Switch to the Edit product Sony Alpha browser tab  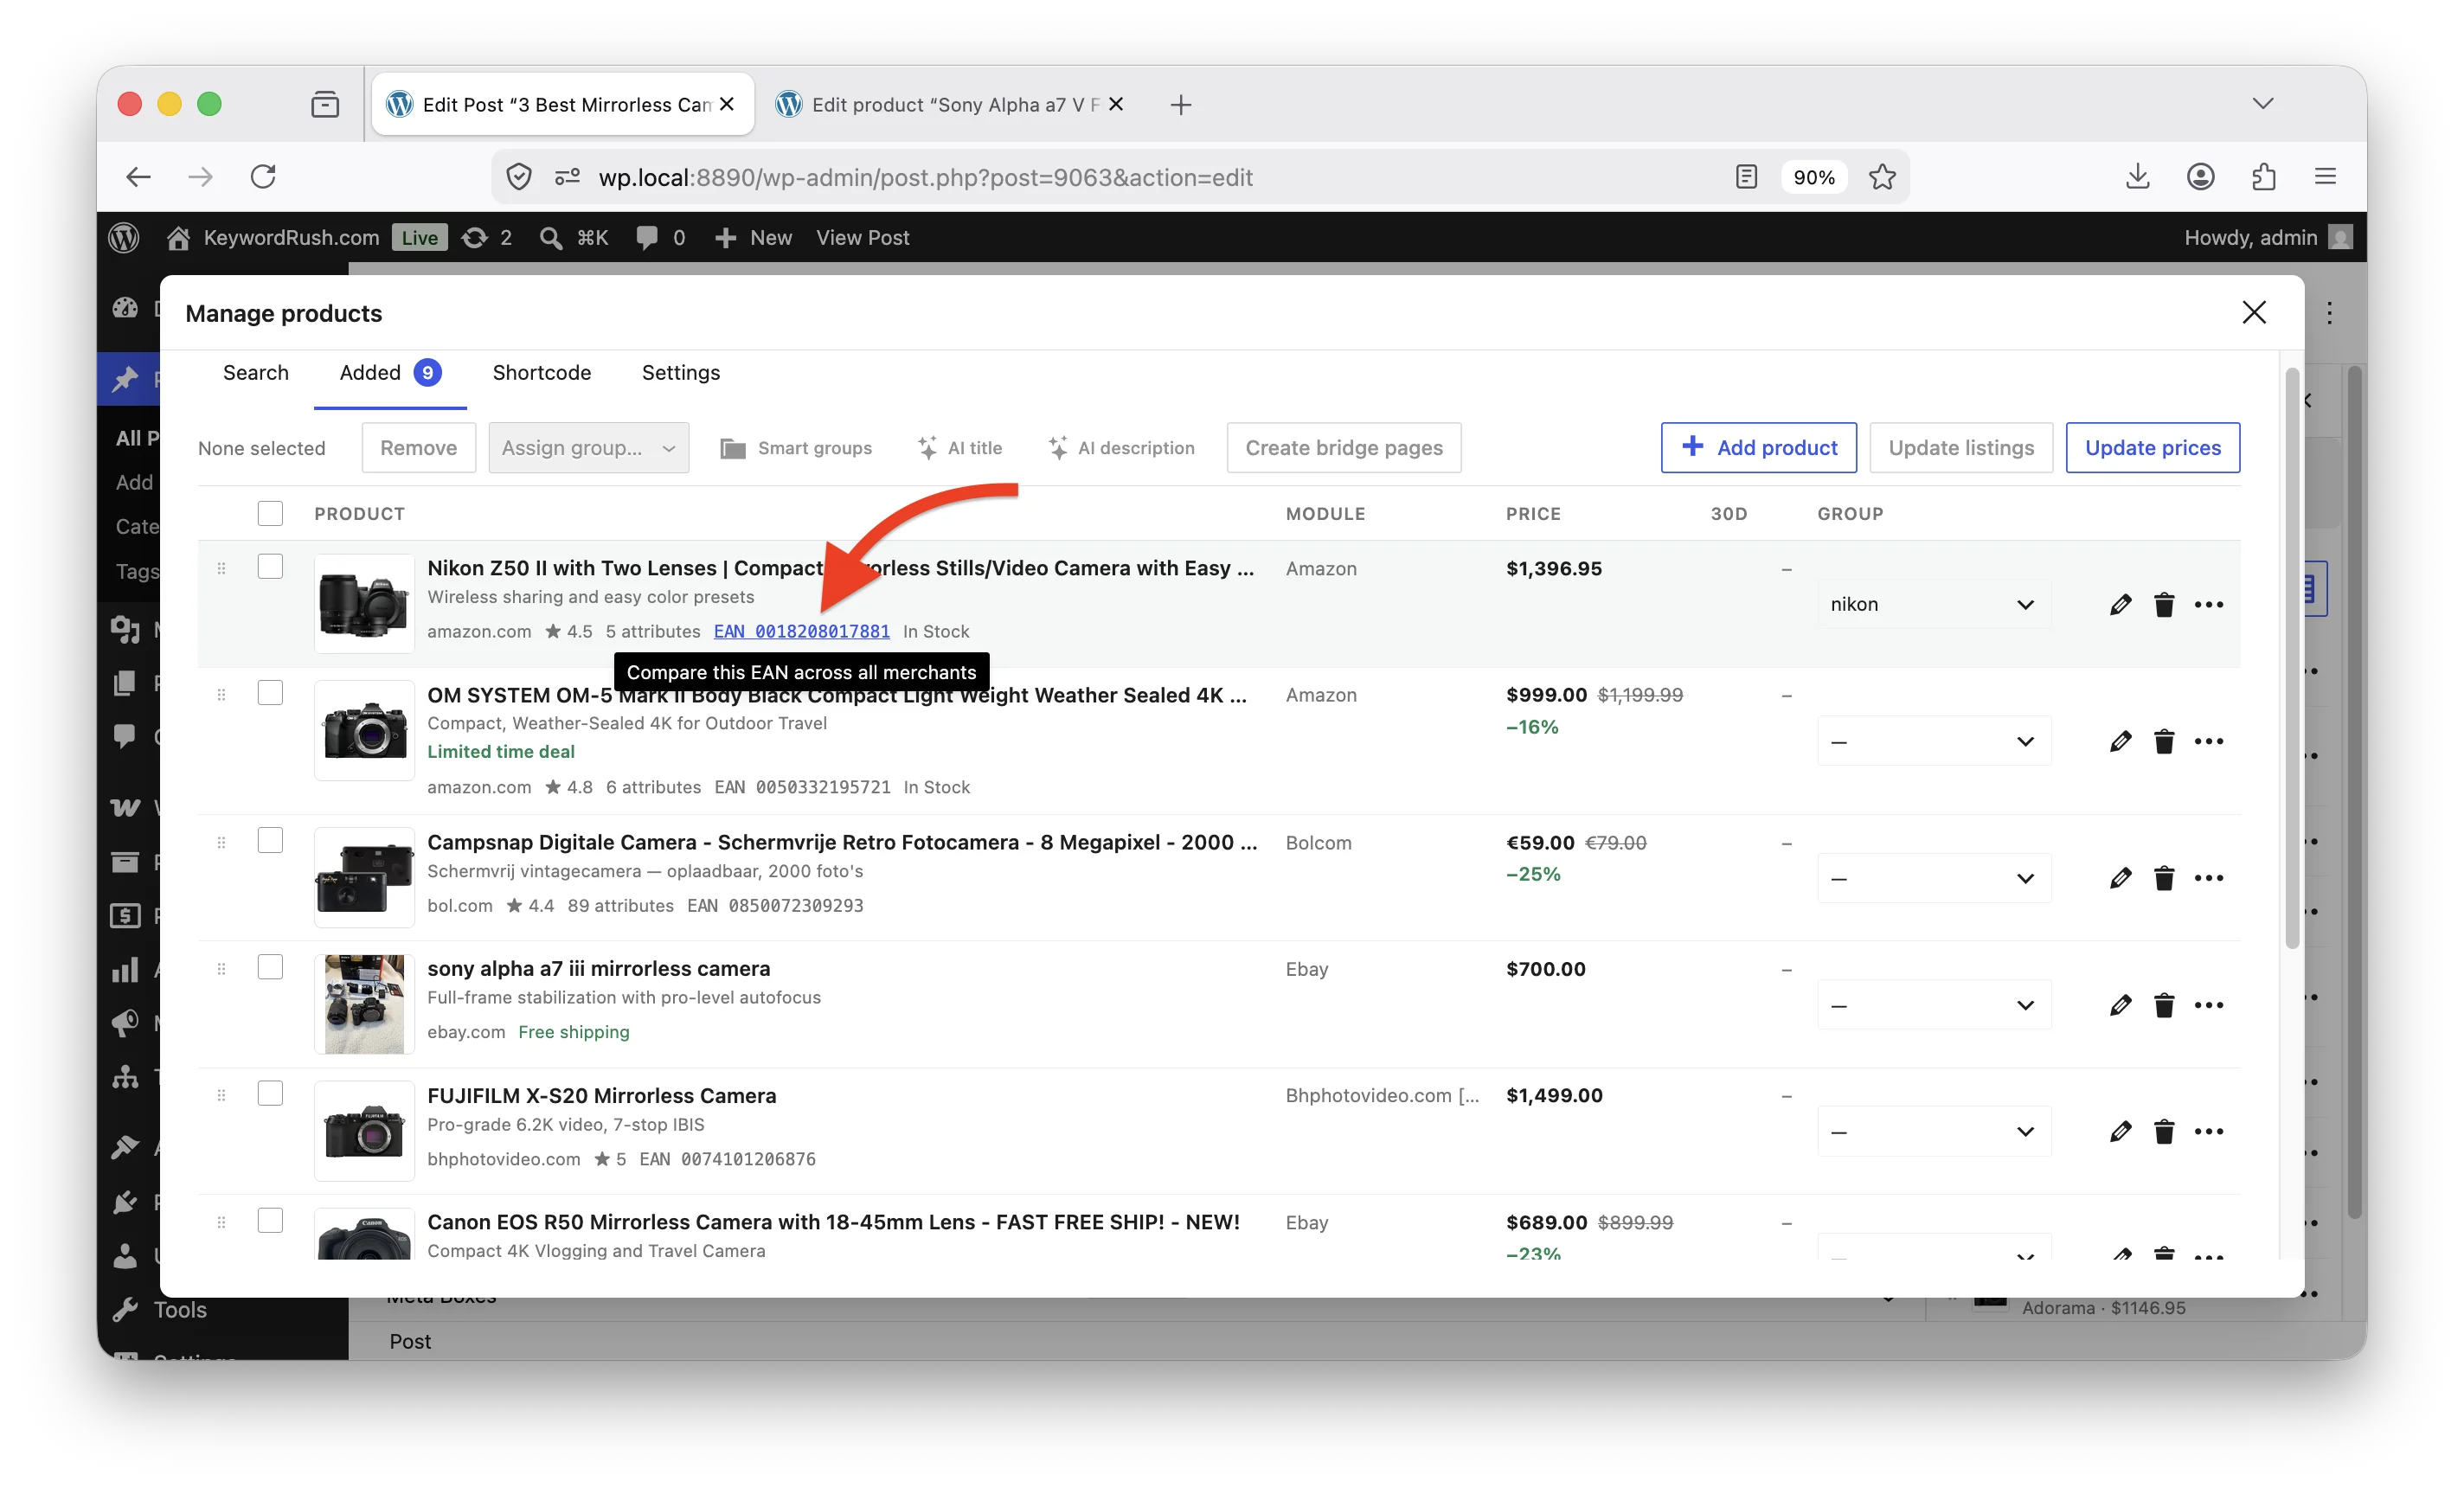pyautogui.click(x=950, y=104)
